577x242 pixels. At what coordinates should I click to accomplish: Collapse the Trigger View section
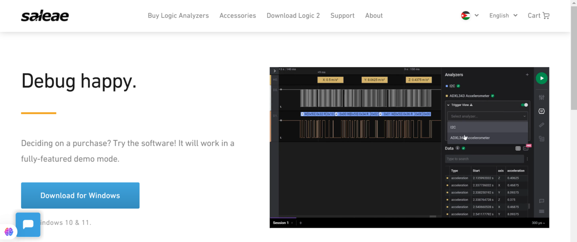448,105
